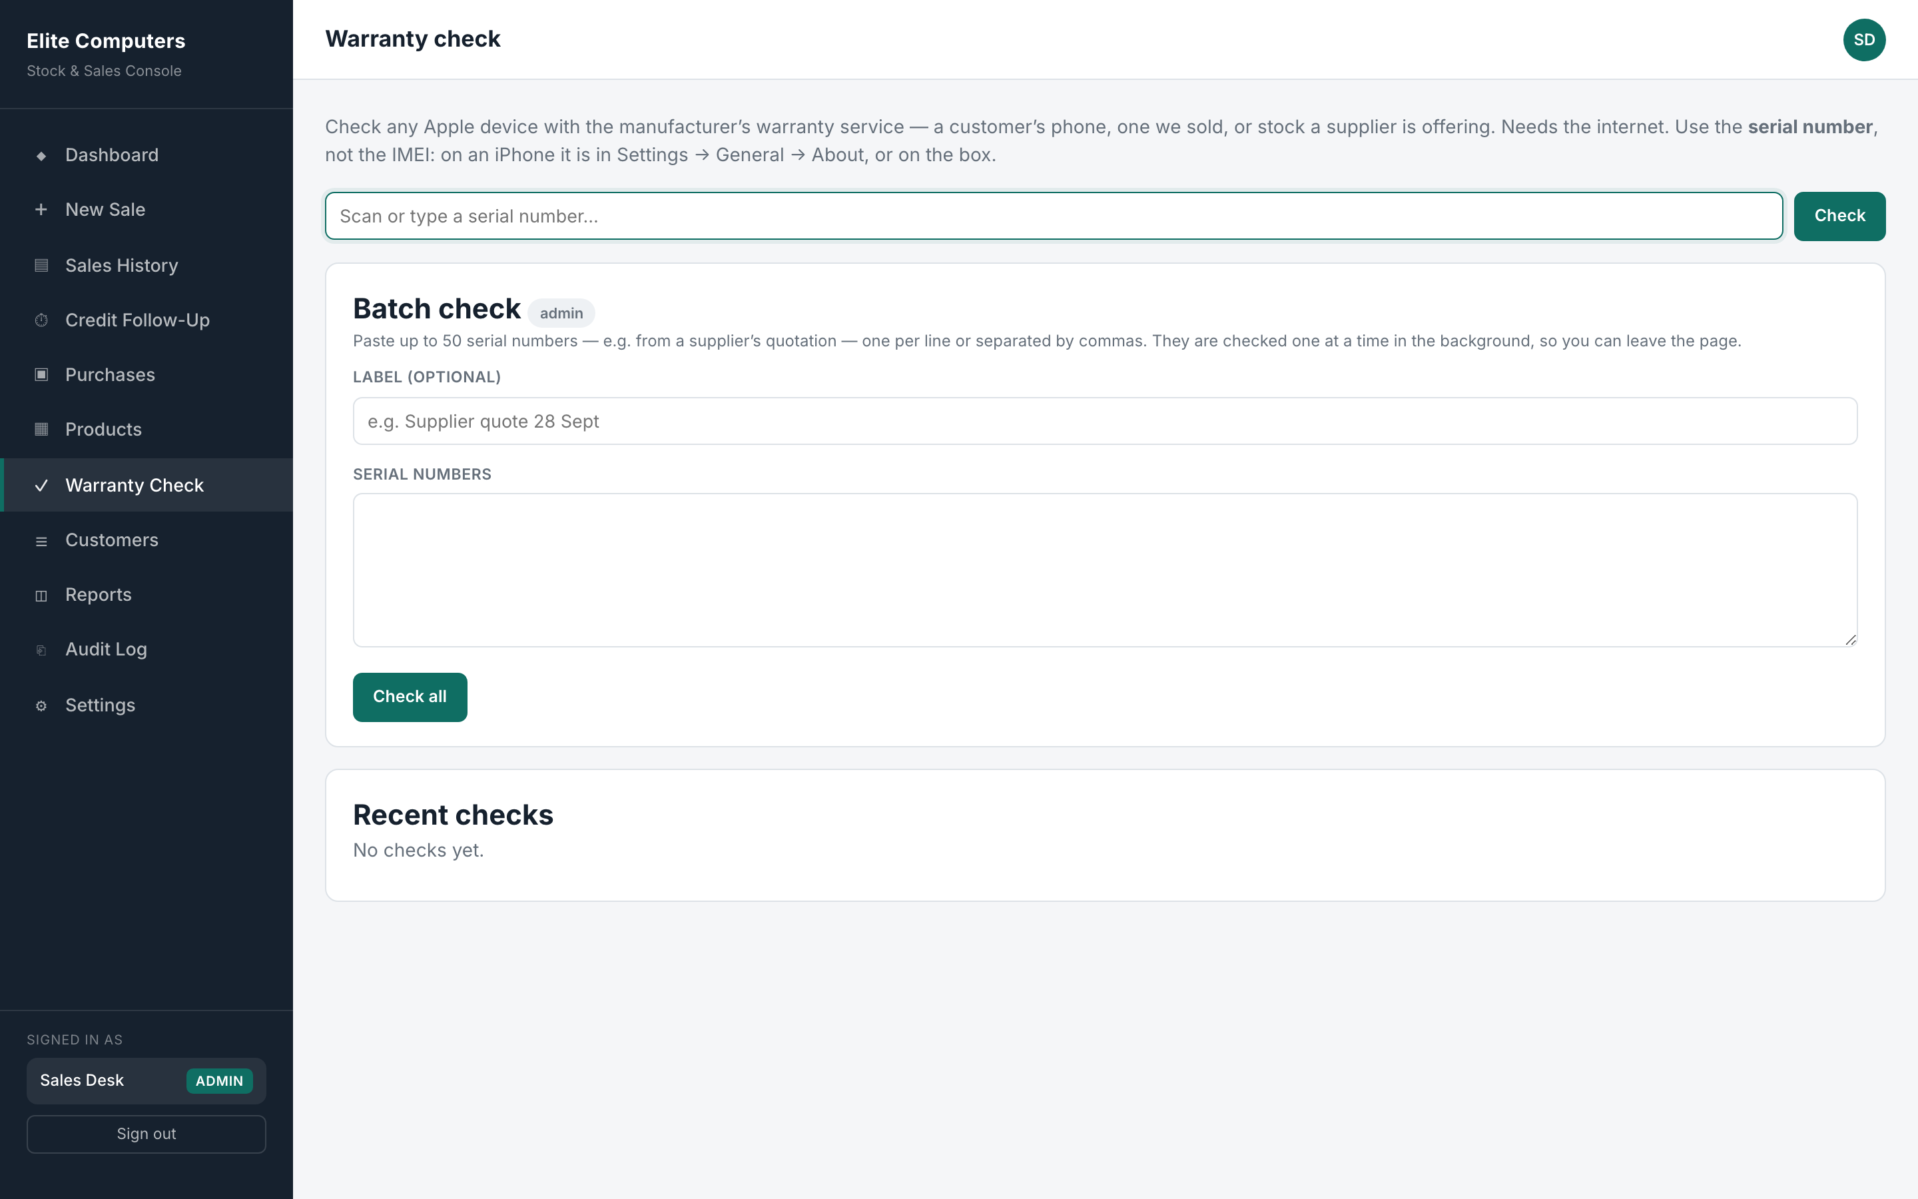Click the Customers lines icon
Screen dimensions: 1918x1199
click(x=41, y=541)
